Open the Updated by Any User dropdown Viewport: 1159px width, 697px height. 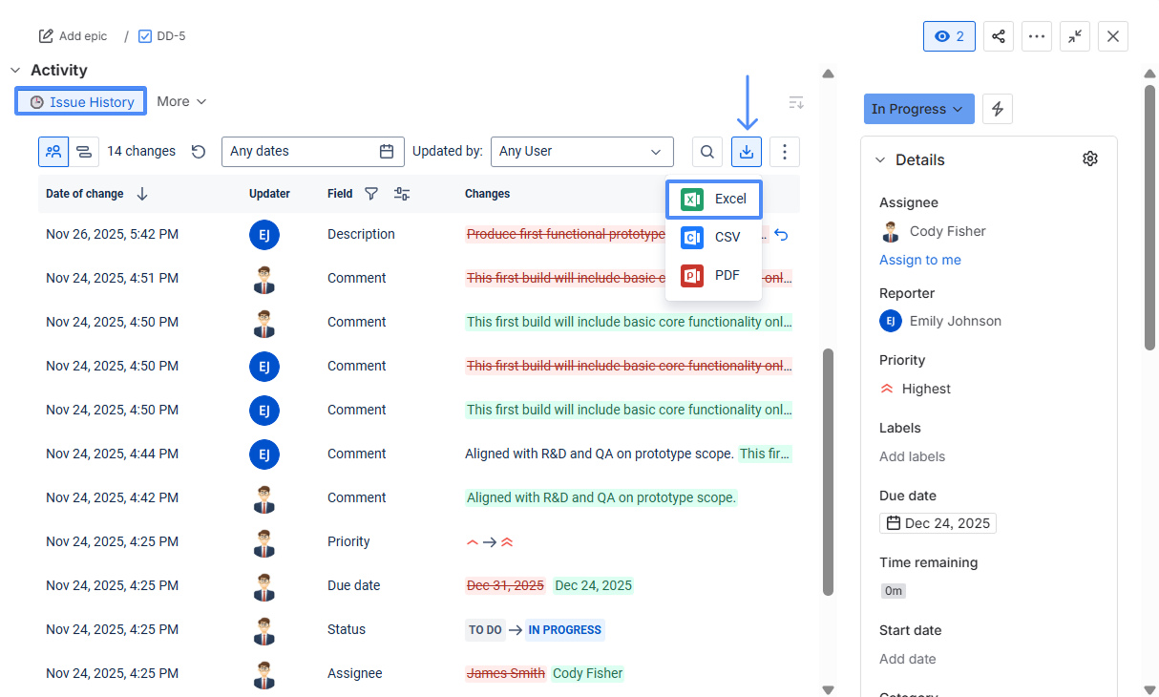coord(581,151)
